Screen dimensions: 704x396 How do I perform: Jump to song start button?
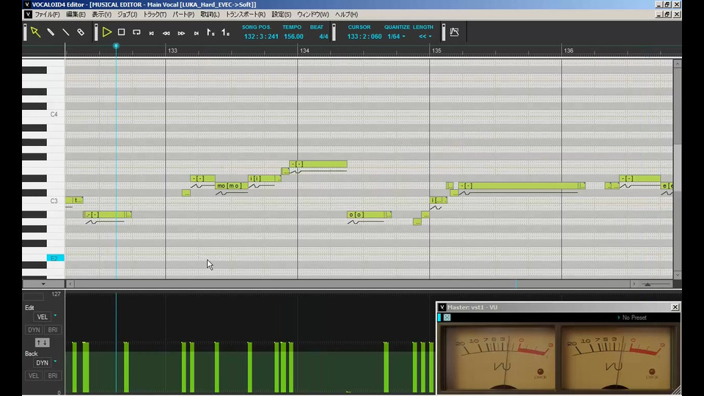coord(151,33)
